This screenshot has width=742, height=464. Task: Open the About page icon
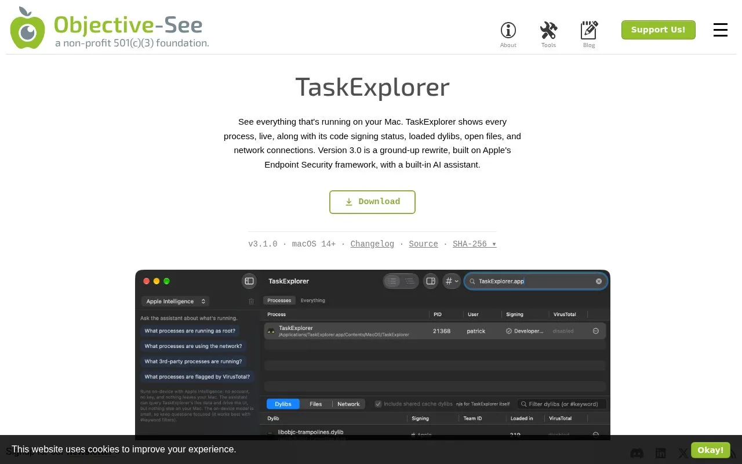click(508, 30)
